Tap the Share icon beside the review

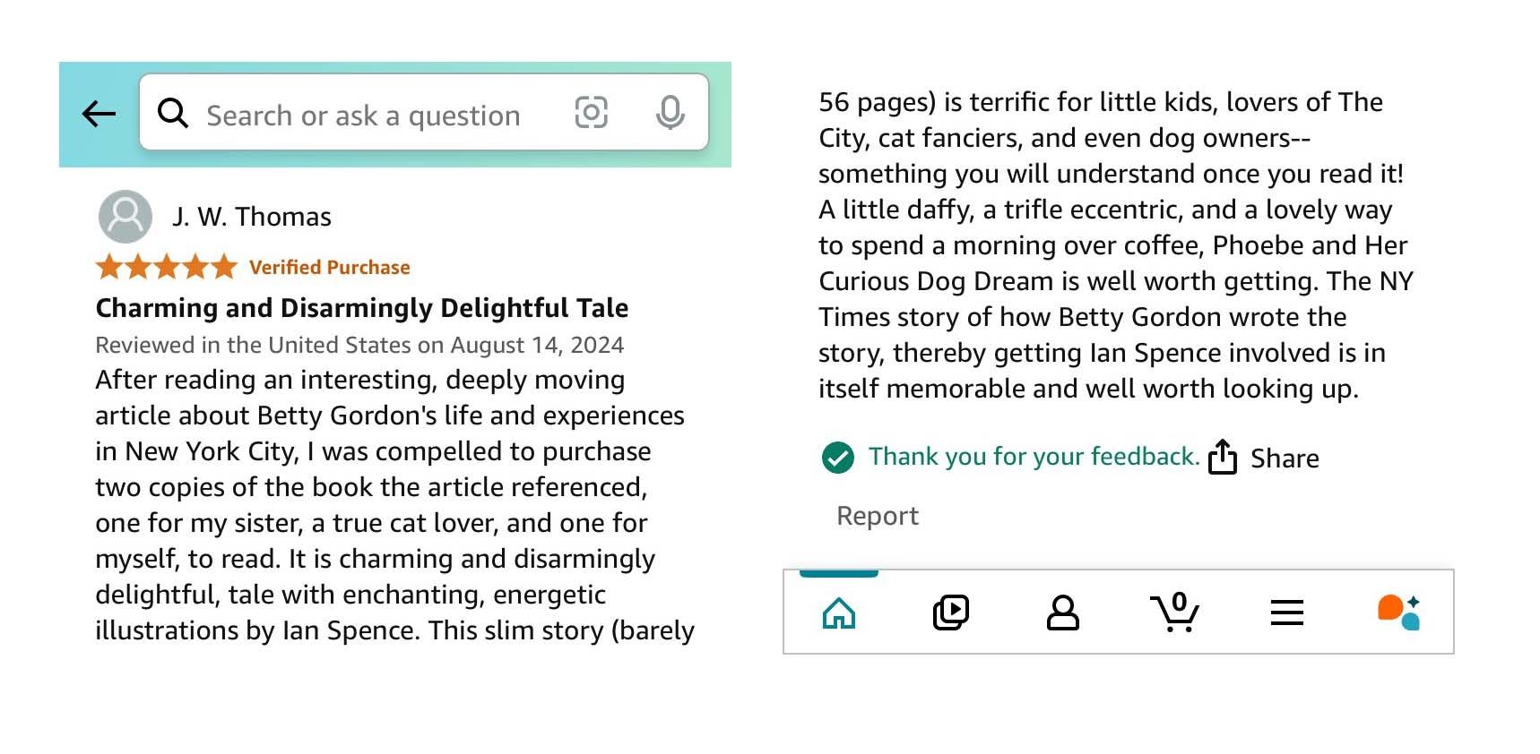1223,457
